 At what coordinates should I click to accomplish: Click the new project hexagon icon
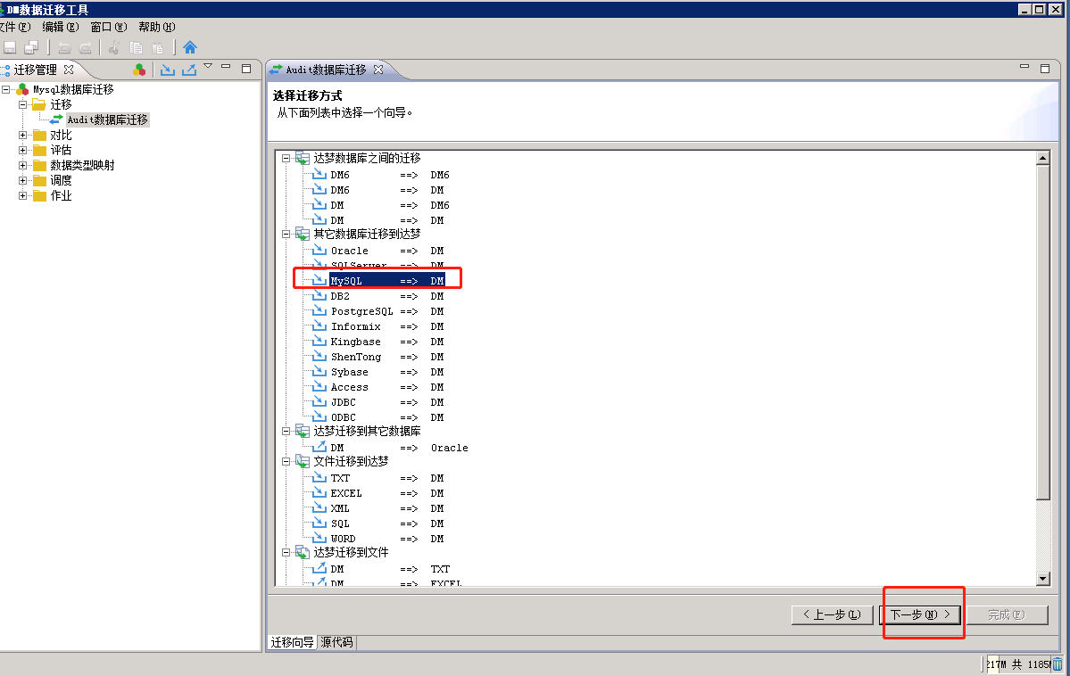coord(139,70)
